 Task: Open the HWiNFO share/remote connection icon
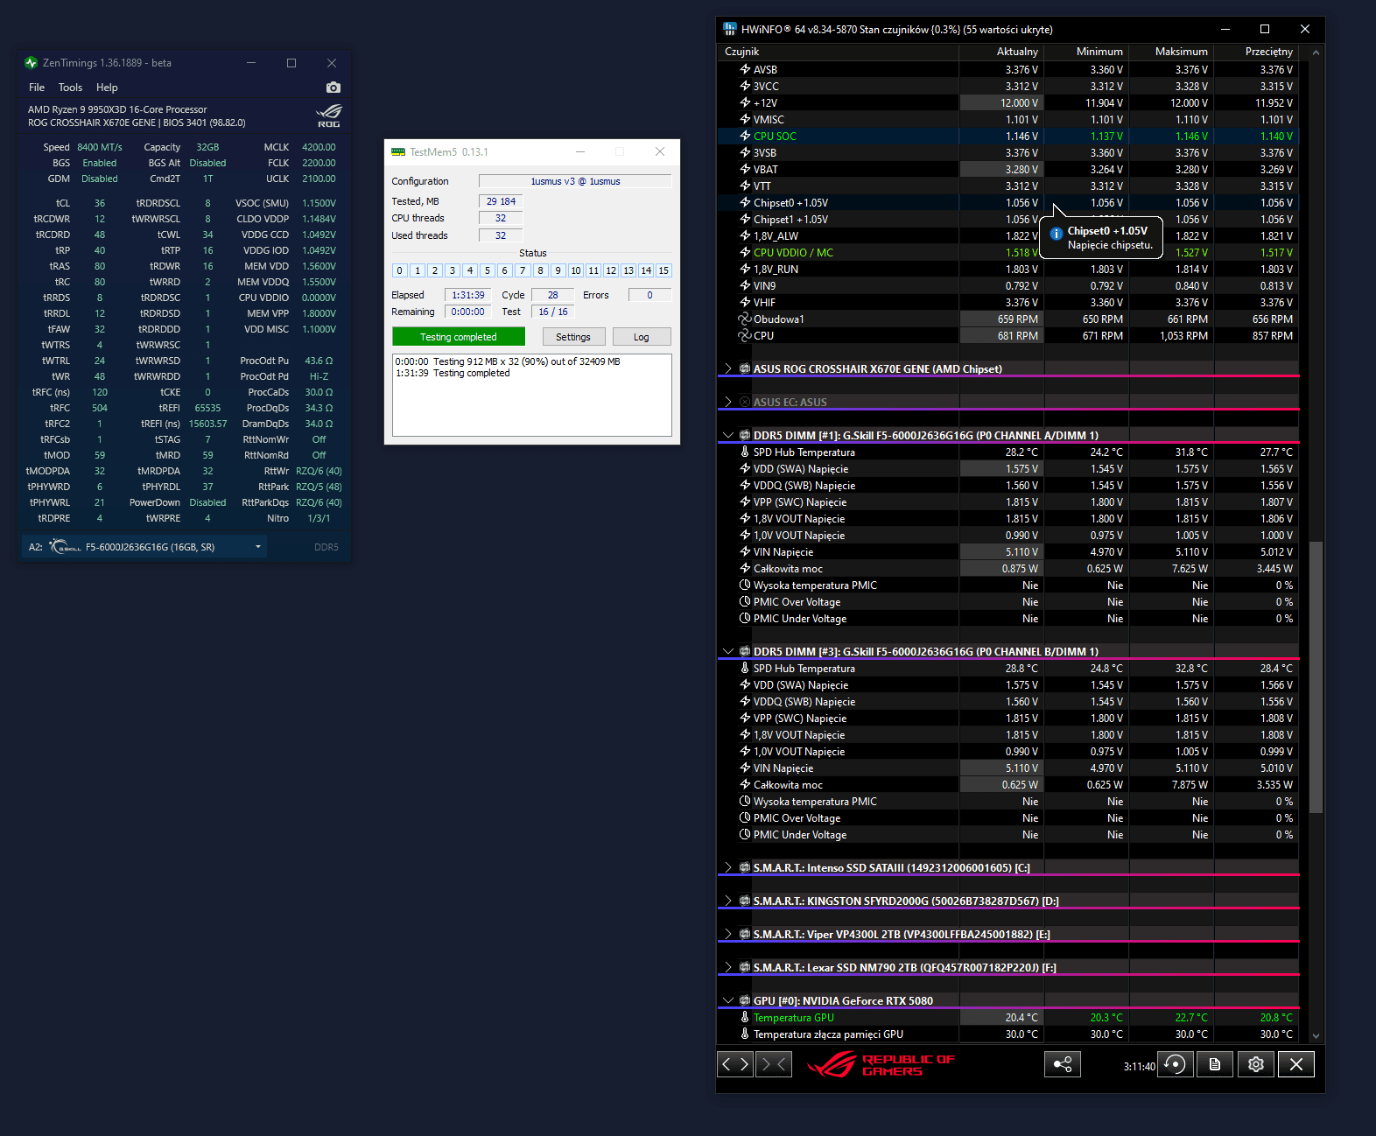click(1063, 1064)
